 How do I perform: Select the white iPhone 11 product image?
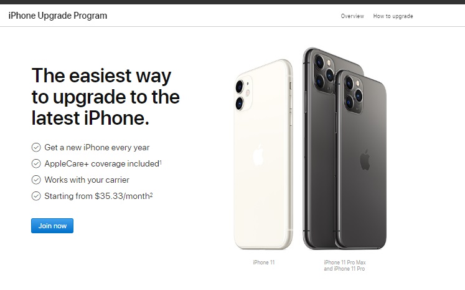click(263, 155)
